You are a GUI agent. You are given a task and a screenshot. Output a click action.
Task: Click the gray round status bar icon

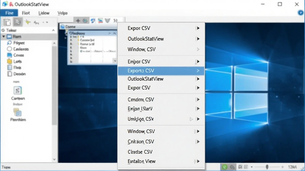click(x=232, y=167)
